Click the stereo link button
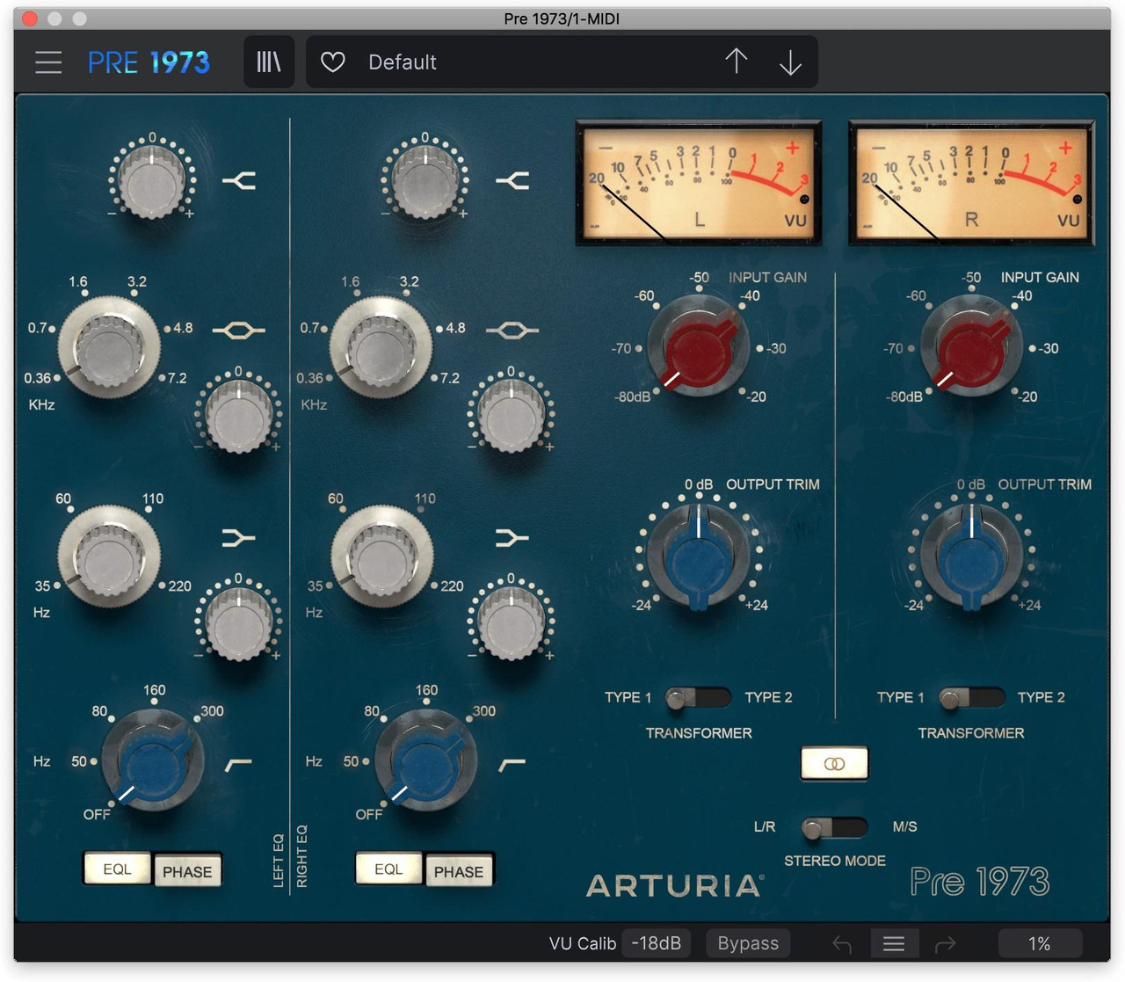Image resolution: width=1125 pixels, height=982 pixels. [834, 763]
